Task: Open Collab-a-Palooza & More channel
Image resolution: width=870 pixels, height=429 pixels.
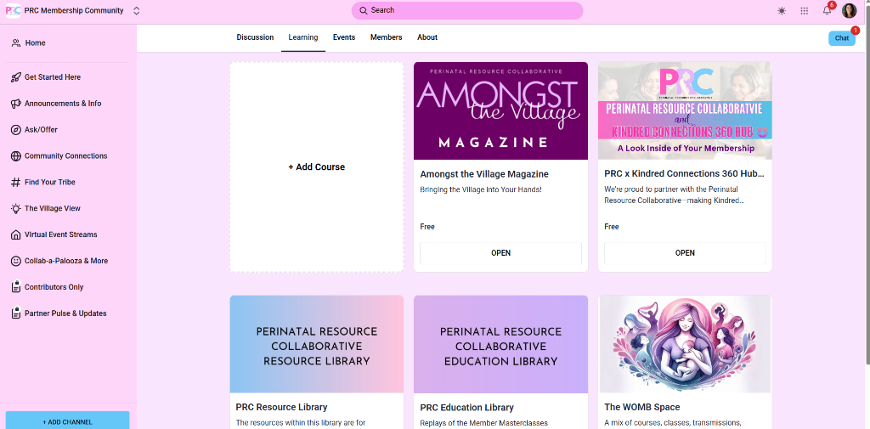Action: tap(68, 261)
